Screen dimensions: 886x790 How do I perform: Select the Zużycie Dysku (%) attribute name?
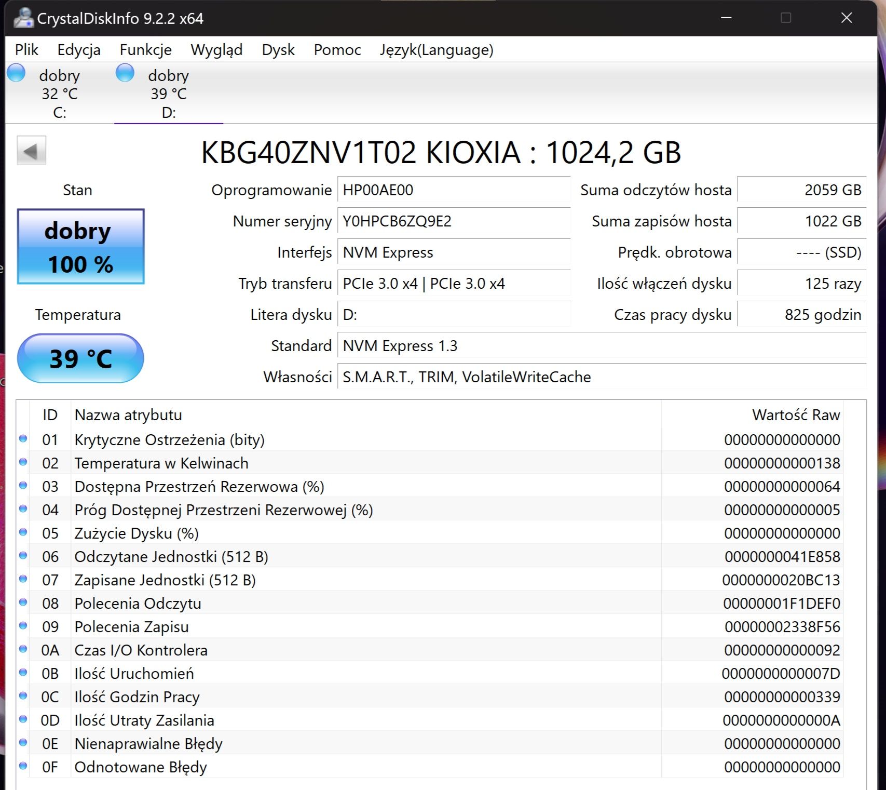point(137,533)
